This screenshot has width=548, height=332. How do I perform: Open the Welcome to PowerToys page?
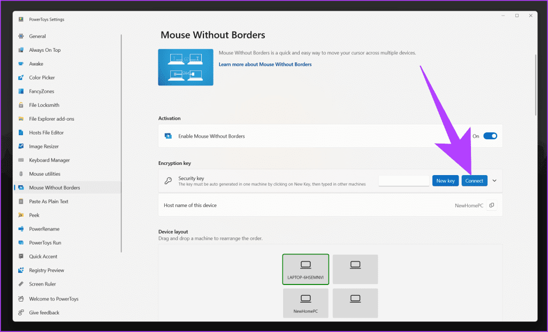click(x=68, y=299)
